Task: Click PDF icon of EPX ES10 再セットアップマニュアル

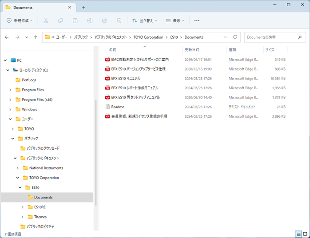Action: pos(107,97)
